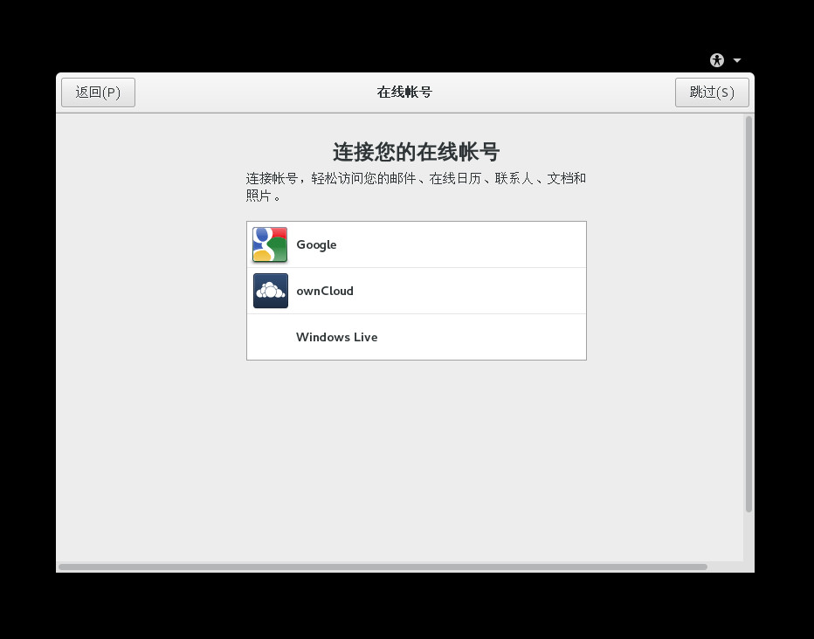Click empty icon placeholder beside Windows Live
Screen dimensions: 814x639
tap(270, 338)
